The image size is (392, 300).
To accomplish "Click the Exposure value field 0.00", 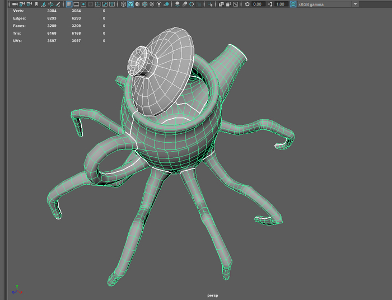I will pyautogui.click(x=258, y=4).
